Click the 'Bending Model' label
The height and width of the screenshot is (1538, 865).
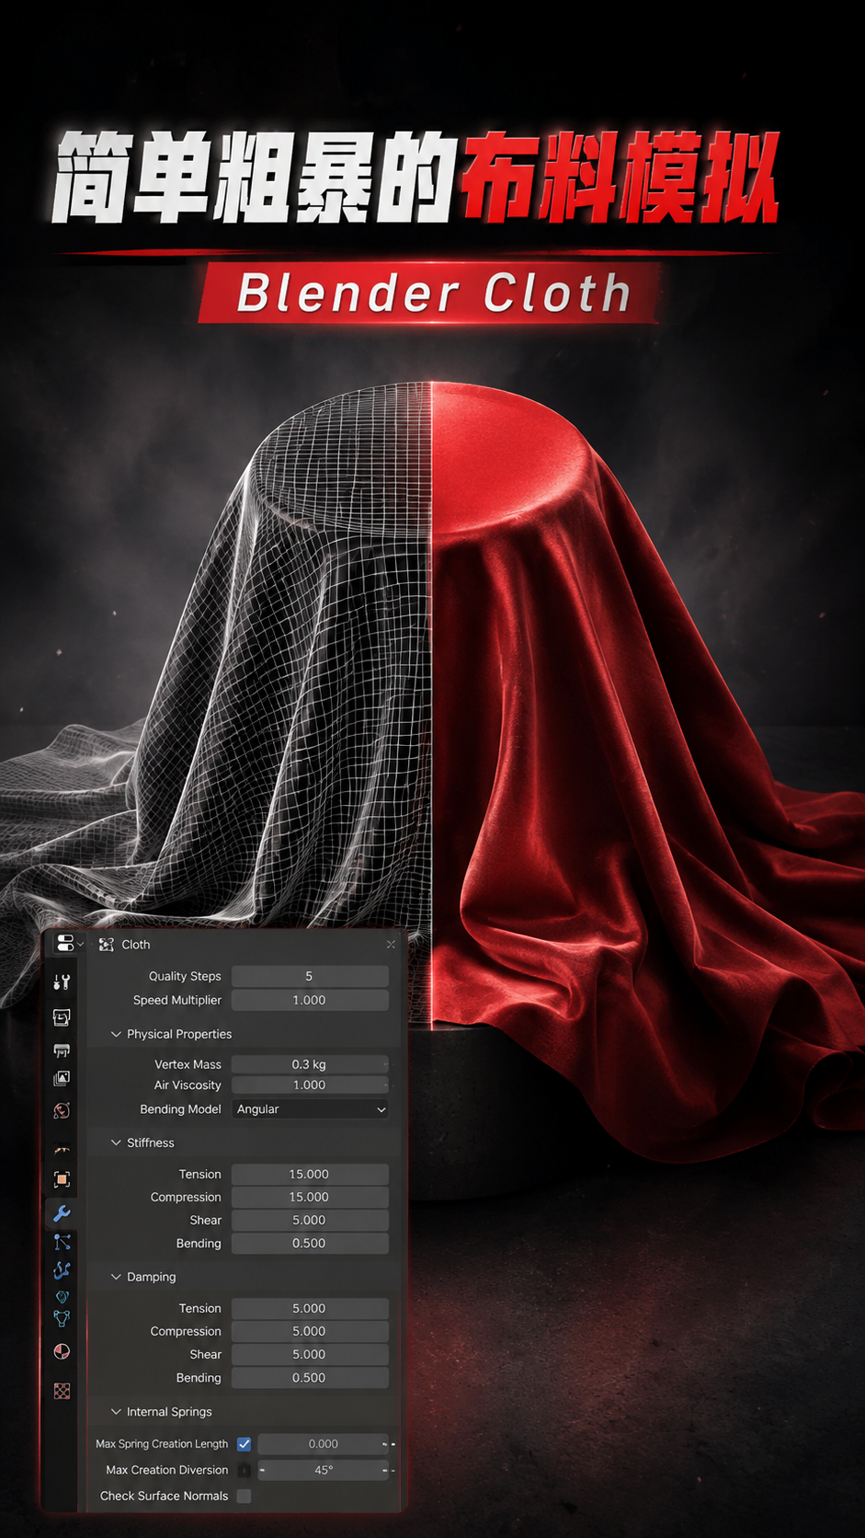coord(180,1109)
